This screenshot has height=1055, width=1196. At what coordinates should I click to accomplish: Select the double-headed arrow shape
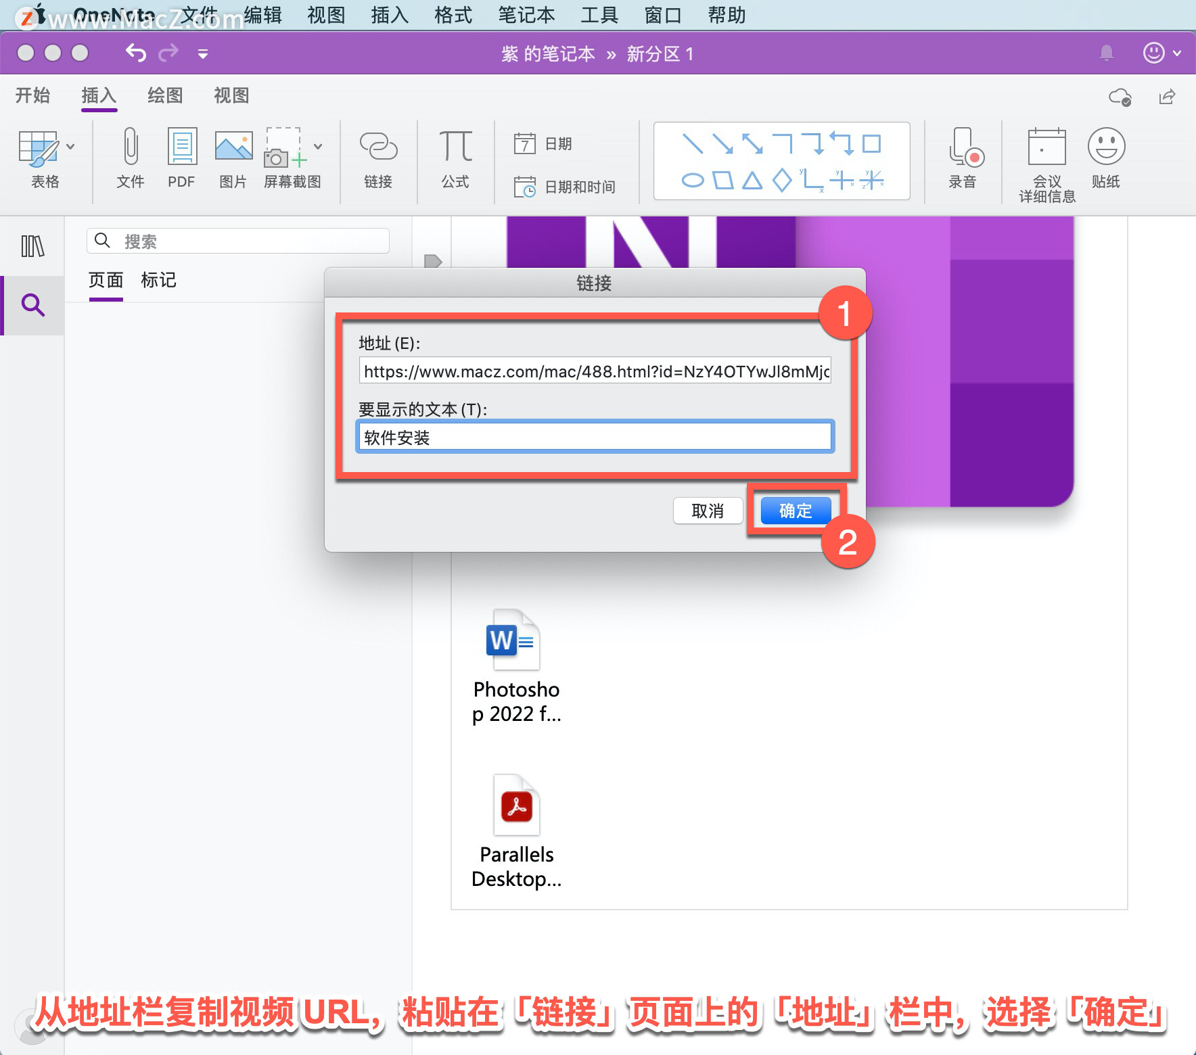coord(752,143)
